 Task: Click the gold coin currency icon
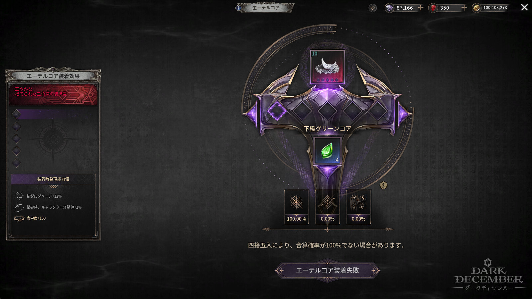[476, 8]
